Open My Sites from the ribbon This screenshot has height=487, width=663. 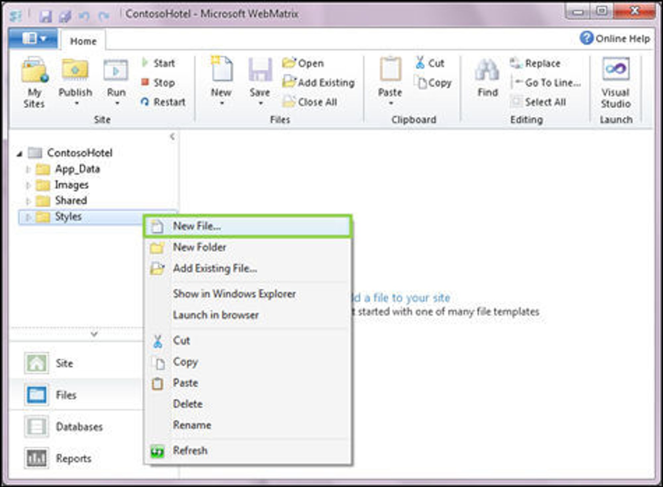(x=34, y=82)
